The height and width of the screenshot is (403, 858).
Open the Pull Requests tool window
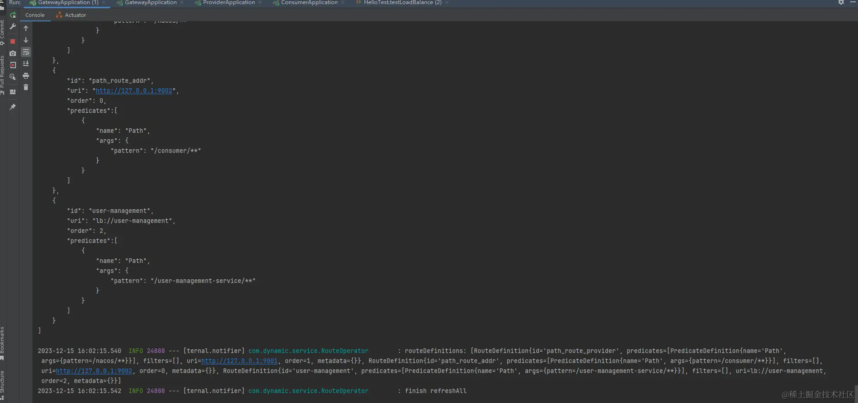(x=2, y=75)
